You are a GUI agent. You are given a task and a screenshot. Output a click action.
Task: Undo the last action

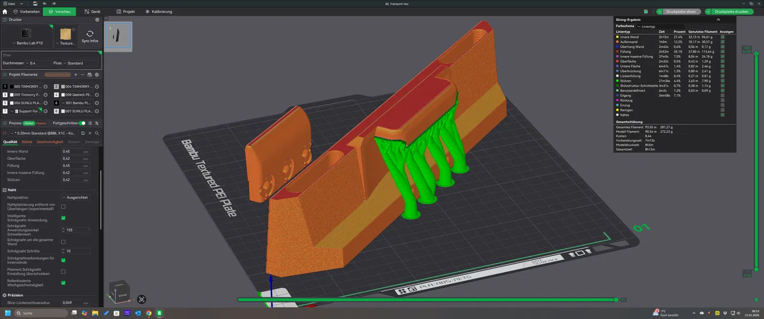click(45, 4)
